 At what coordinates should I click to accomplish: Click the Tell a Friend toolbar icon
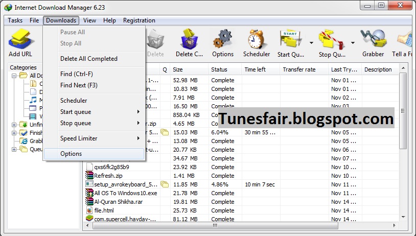coord(405,40)
